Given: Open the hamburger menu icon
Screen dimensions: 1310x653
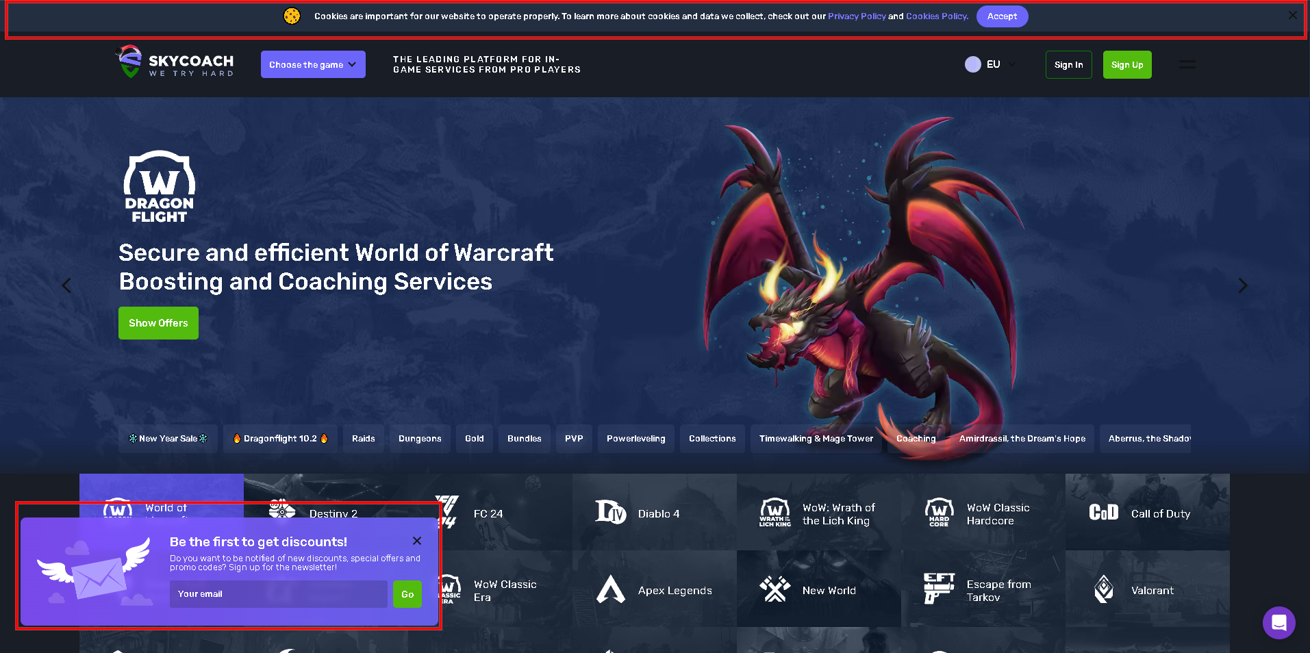Looking at the screenshot, I should pos(1187,64).
